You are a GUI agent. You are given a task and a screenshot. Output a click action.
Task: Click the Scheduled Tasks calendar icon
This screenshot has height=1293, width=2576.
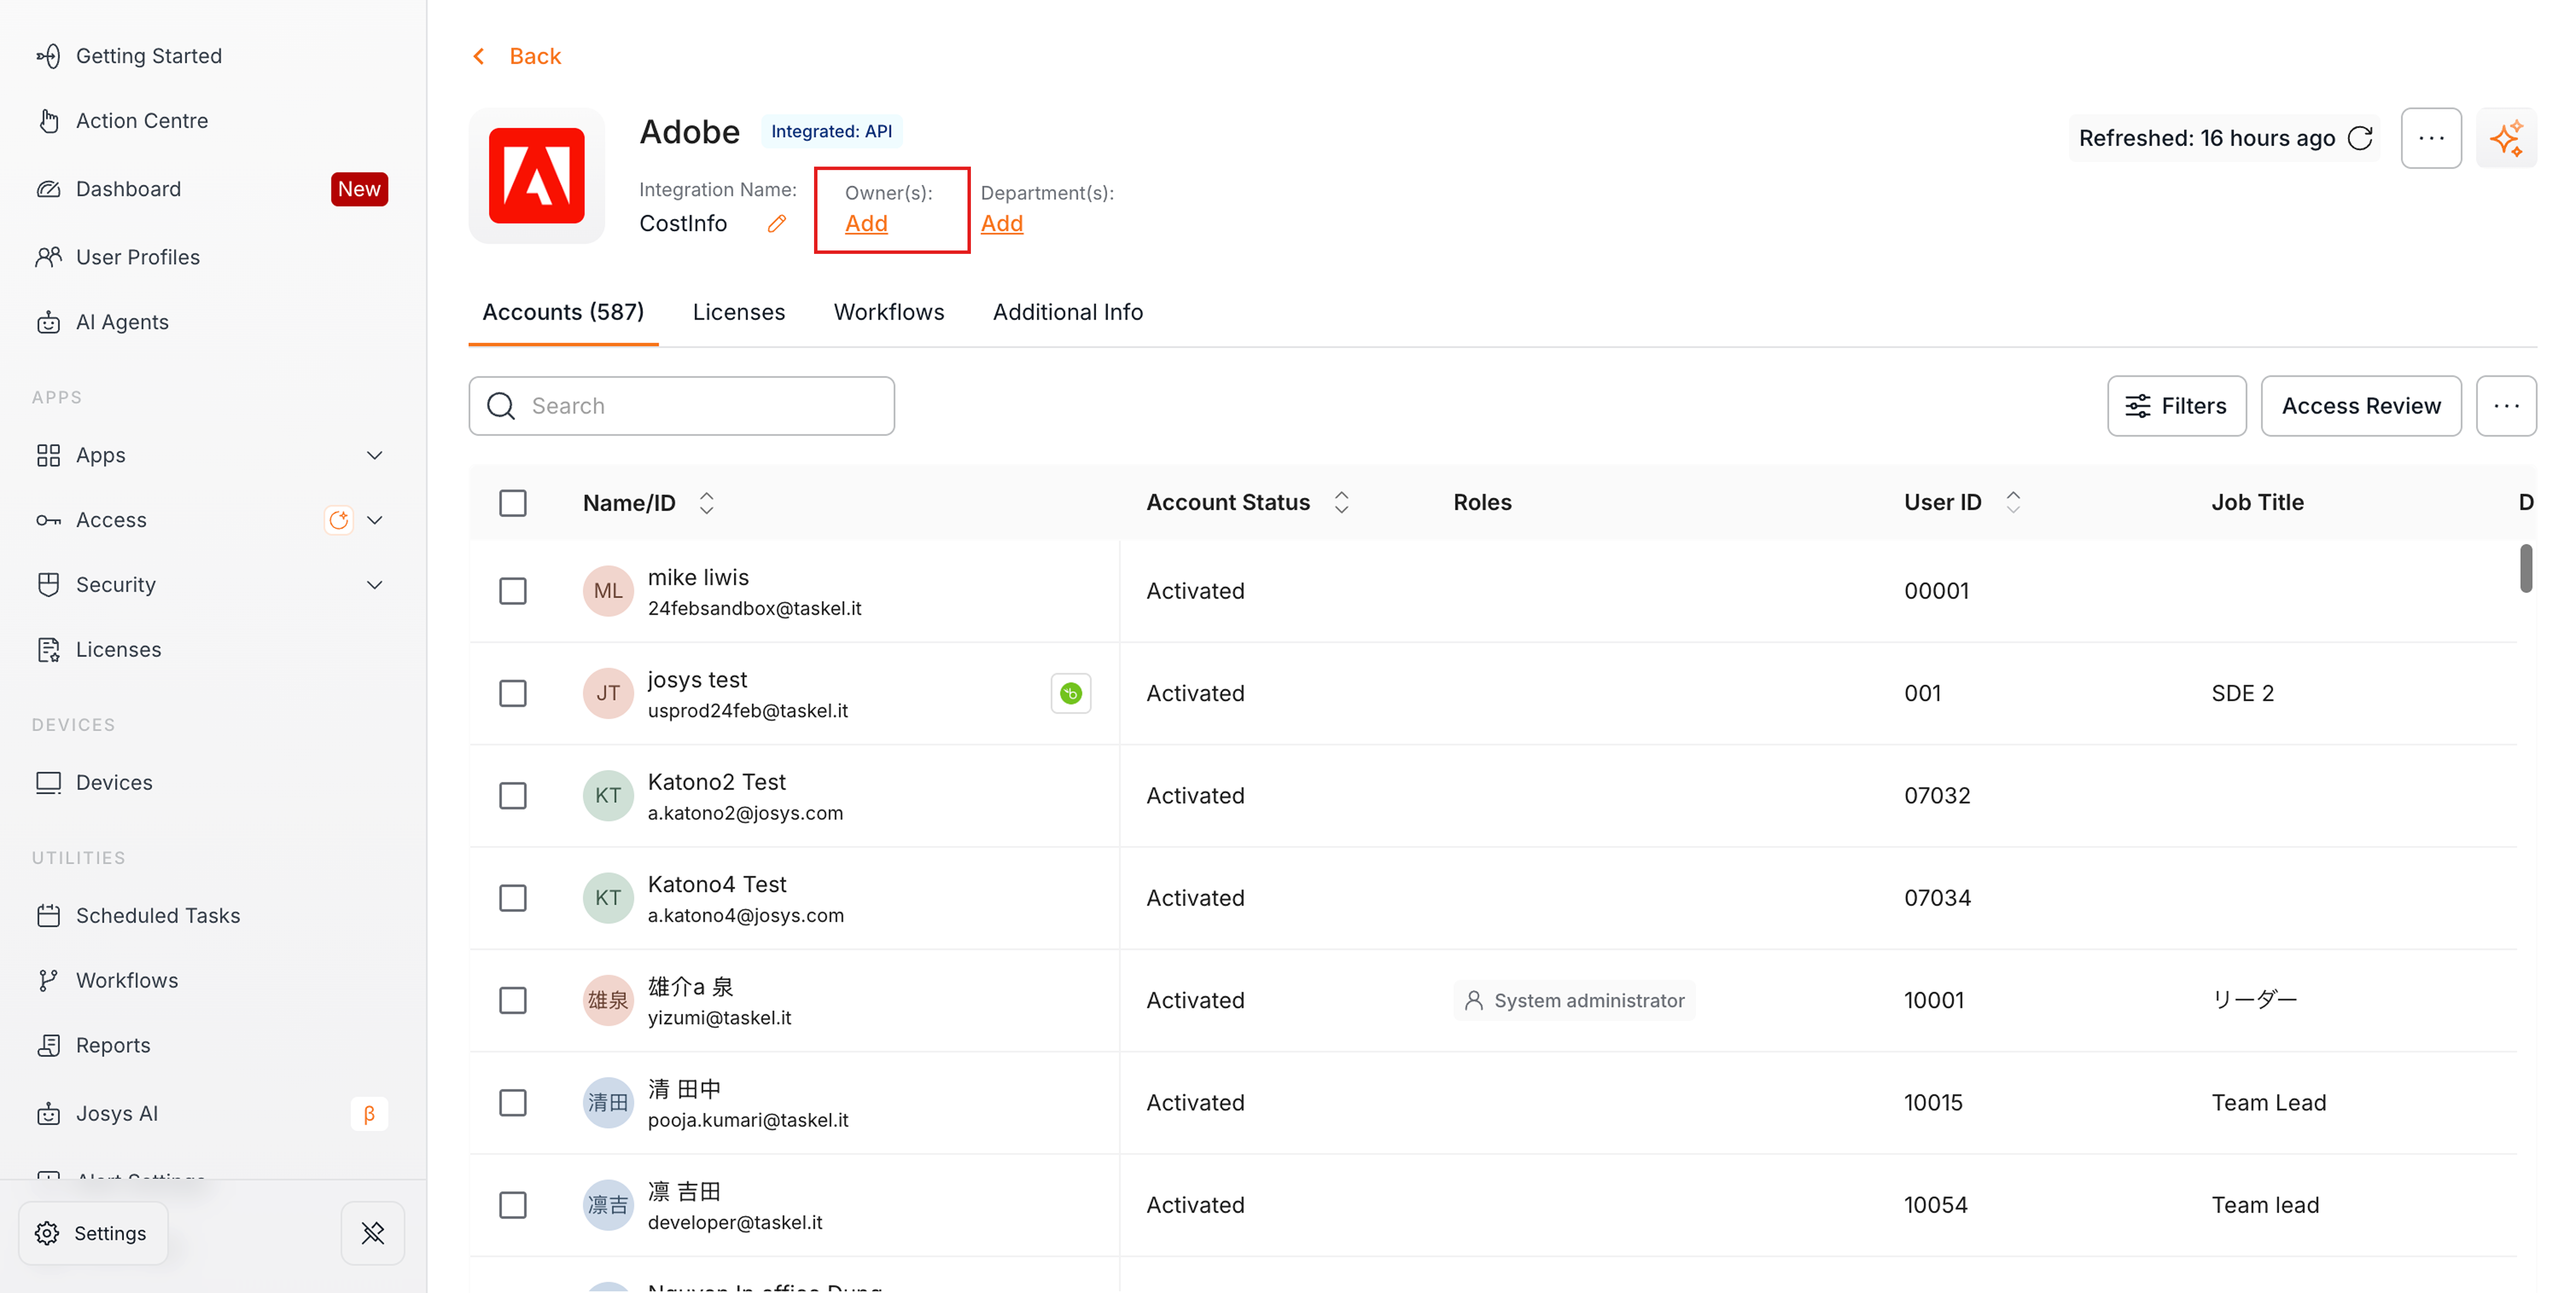[48, 915]
